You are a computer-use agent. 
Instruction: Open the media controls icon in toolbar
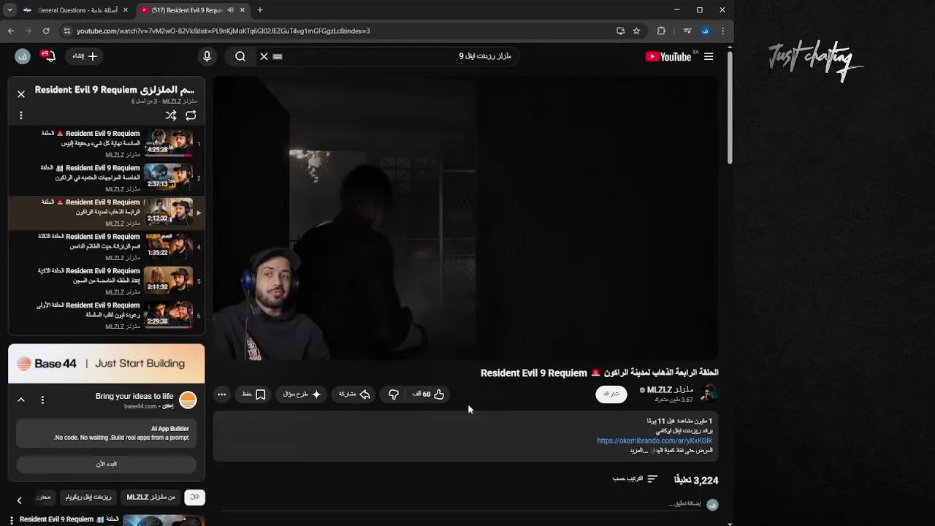pyautogui.click(x=687, y=31)
